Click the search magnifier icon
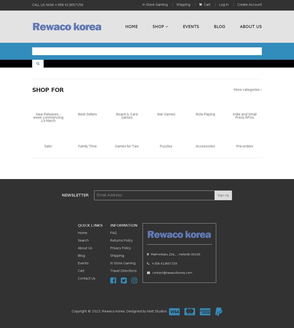The width and height of the screenshot is (294, 328). click(38, 63)
